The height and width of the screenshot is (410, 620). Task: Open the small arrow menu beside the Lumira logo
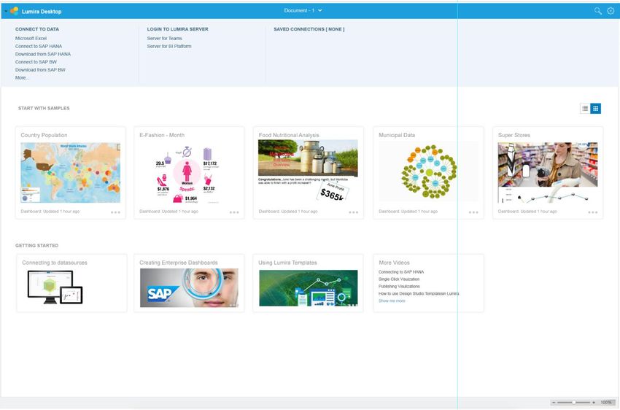(6, 11)
